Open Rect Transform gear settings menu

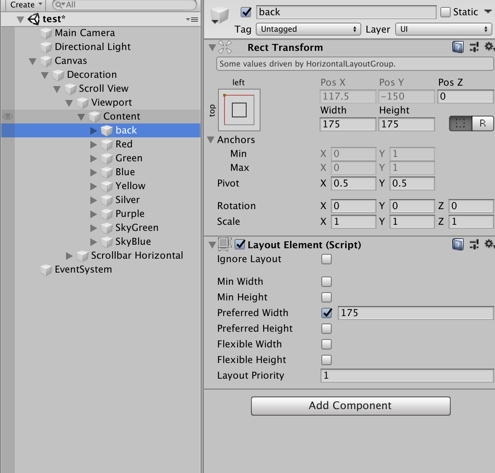(489, 47)
